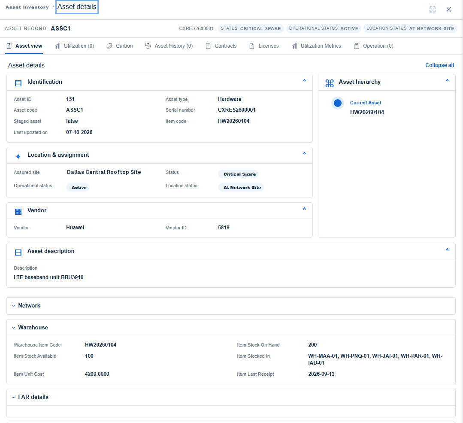This screenshot has width=463, height=423.
Task: Toggle the Network section chevron
Action: 13,306
